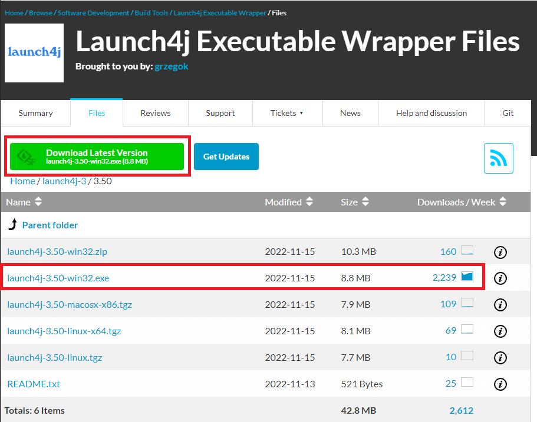This screenshot has width=537, height=422.
Task: Download launch4j-3.50-win32.zip
Action: pos(57,252)
